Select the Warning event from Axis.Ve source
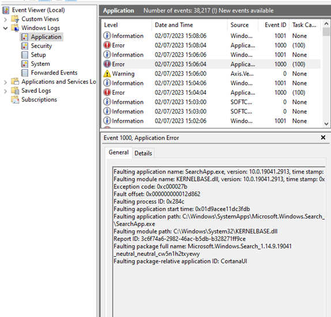 coord(212,74)
